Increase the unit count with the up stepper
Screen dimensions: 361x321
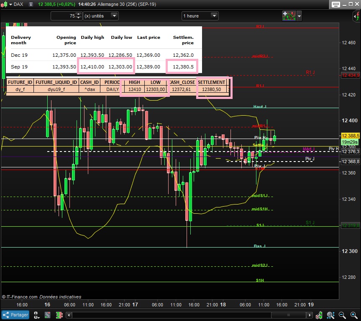tap(79, 14)
